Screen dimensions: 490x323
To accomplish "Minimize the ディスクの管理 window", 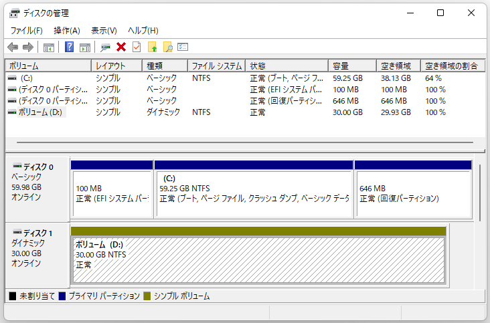I will point(410,13).
